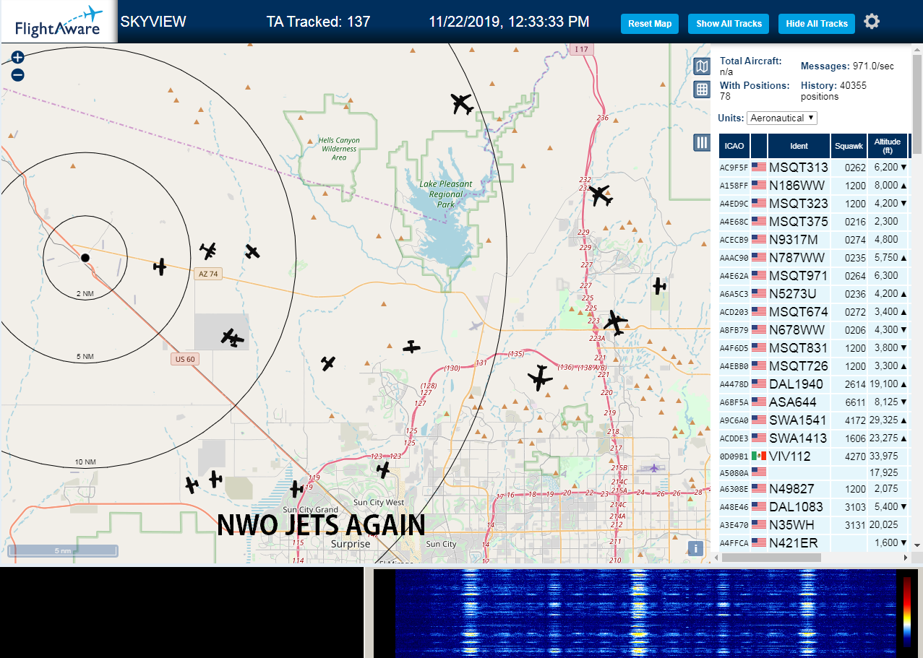Select the plane near Sun City Grand

[x=296, y=489]
